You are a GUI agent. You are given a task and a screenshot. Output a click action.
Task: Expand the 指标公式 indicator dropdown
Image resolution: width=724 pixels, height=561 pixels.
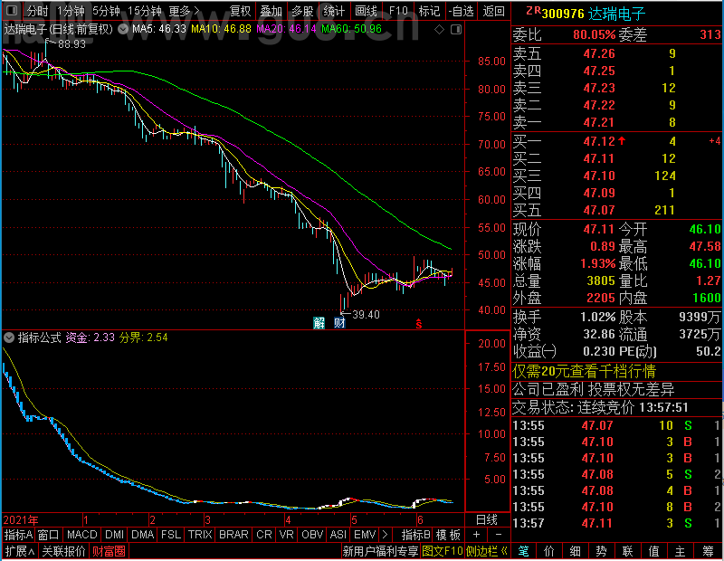pos(9,338)
